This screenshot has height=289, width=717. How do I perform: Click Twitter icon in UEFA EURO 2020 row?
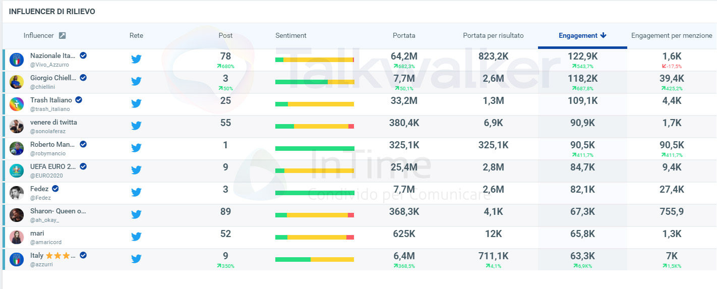click(136, 170)
